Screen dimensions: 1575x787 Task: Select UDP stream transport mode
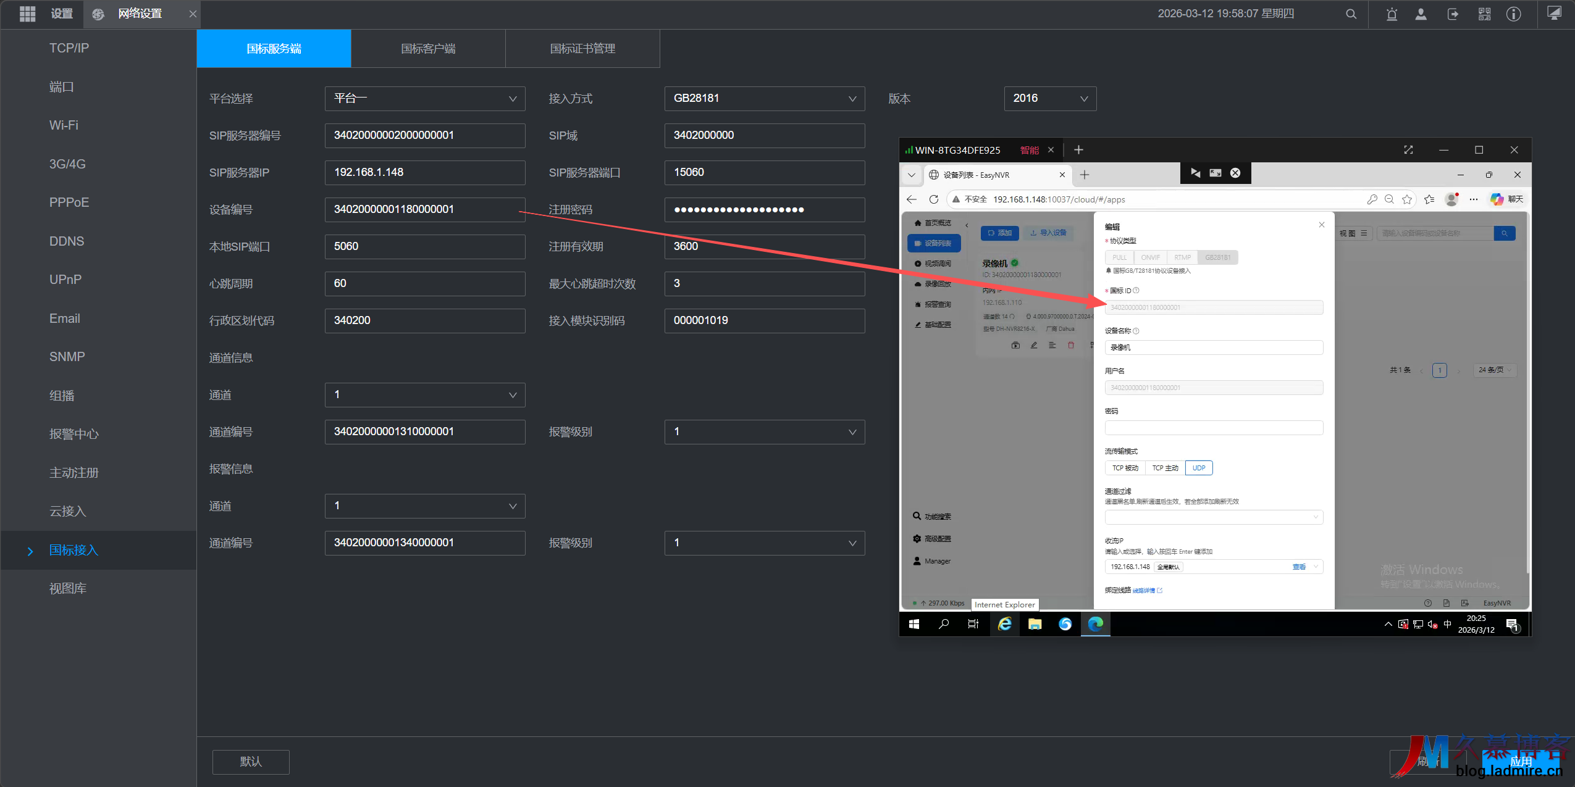(x=1198, y=468)
